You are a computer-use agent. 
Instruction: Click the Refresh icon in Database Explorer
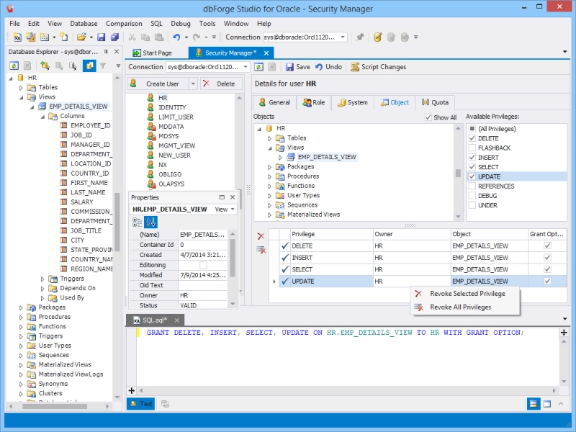[14, 66]
